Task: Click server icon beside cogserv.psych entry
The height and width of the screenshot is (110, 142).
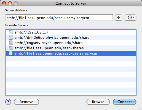Action: (x=11, y=43)
